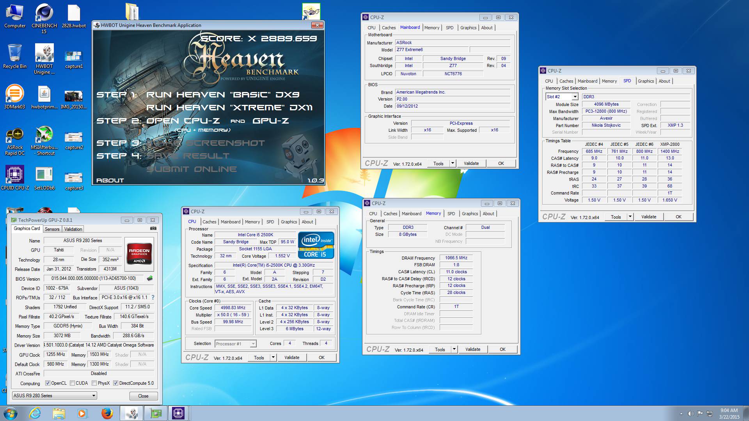Open the SetLODb6 desktop icon

[x=44, y=178]
